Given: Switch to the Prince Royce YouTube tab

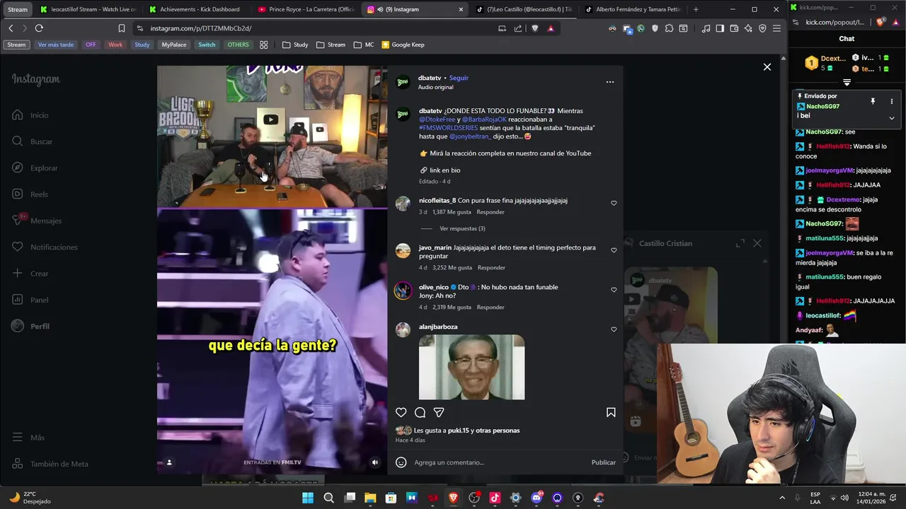Looking at the screenshot, I should (306, 9).
